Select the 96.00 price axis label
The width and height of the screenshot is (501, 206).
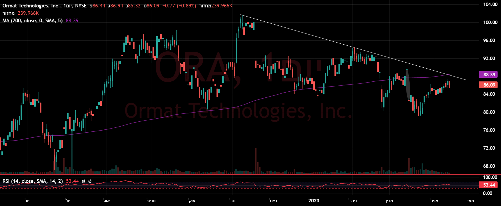tap(489, 40)
